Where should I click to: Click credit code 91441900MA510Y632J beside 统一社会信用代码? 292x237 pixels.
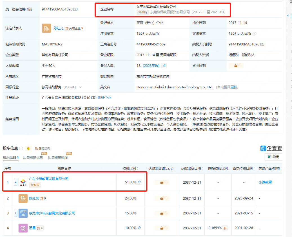[60, 9]
